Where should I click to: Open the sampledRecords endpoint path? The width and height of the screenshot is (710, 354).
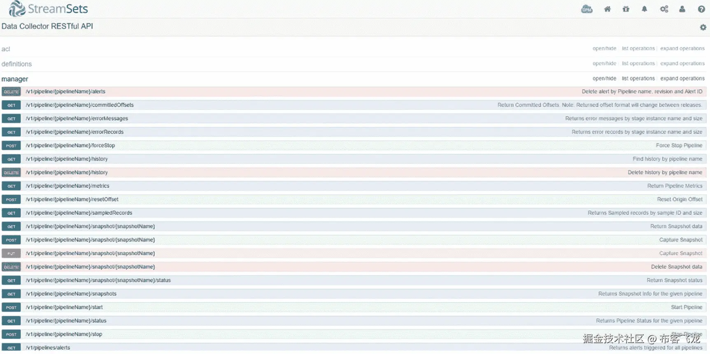[x=79, y=213]
